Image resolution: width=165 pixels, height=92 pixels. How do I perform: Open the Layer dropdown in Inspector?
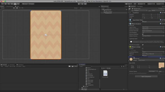tap(158, 11)
